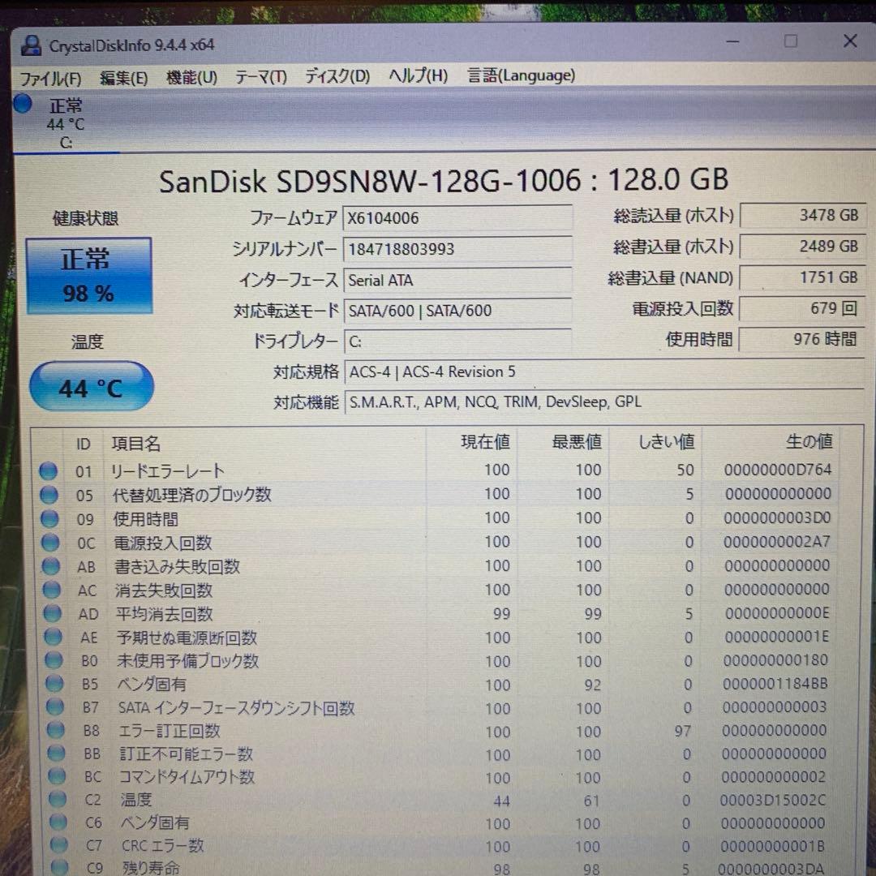Select the 未使用予備ブロック数 attribute name
The image size is (876, 876).
pos(187,661)
